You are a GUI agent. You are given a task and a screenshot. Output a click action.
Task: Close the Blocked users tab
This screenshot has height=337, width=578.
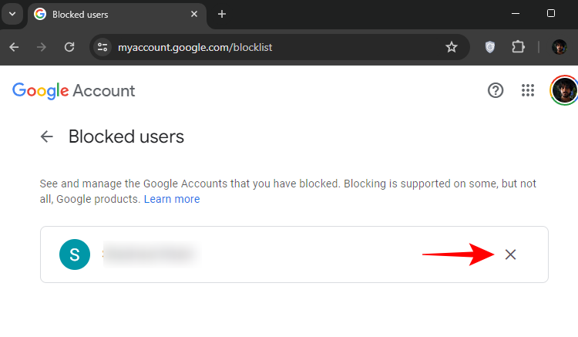194,14
